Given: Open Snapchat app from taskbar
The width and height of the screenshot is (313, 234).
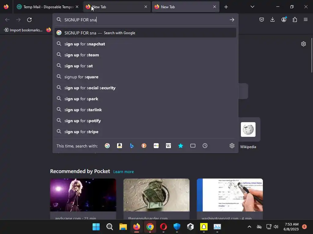Looking at the screenshot, I should point(204,227).
